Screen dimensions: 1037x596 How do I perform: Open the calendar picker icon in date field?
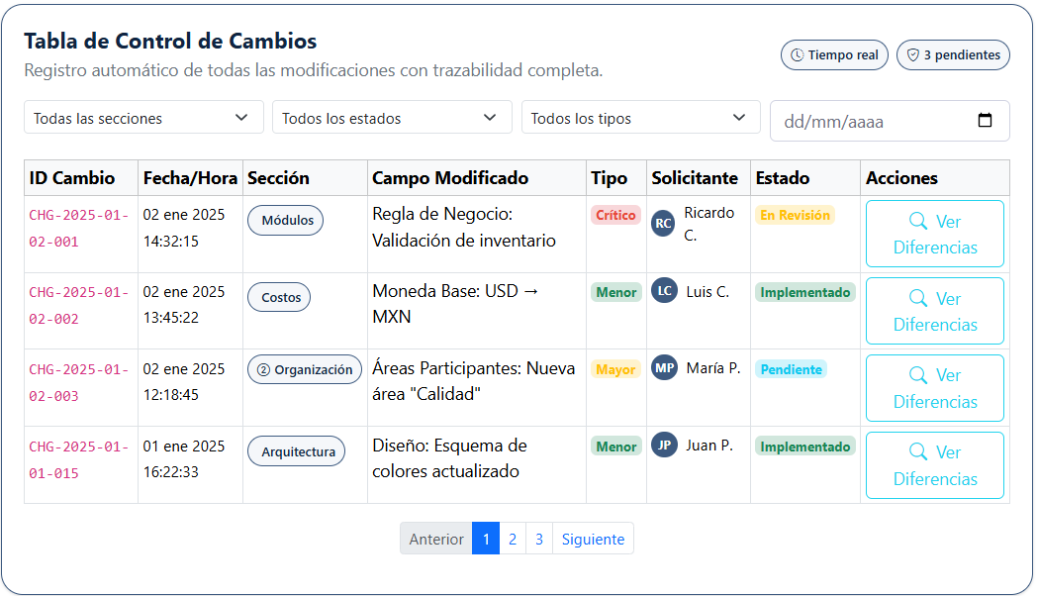click(x=985, y=121)
